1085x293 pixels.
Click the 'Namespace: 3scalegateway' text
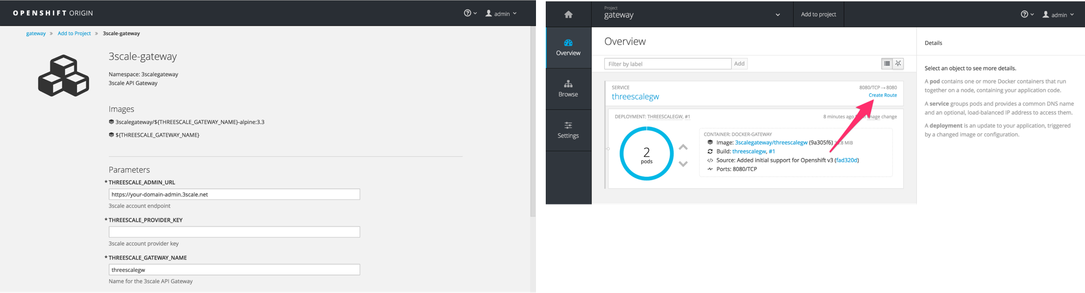click(143, 74)
